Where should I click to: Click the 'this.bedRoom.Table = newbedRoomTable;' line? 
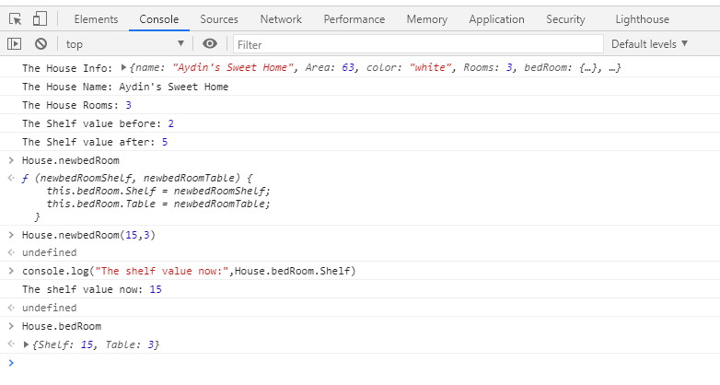point(158,204)
